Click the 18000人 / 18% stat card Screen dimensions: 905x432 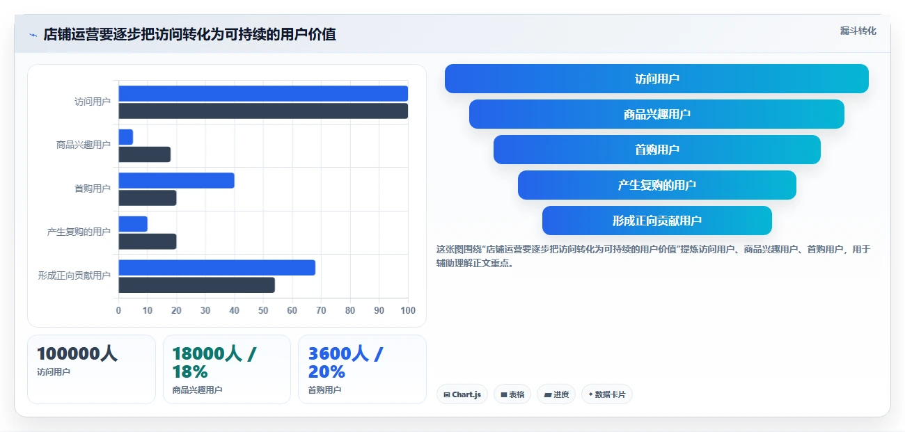[227, 369]
